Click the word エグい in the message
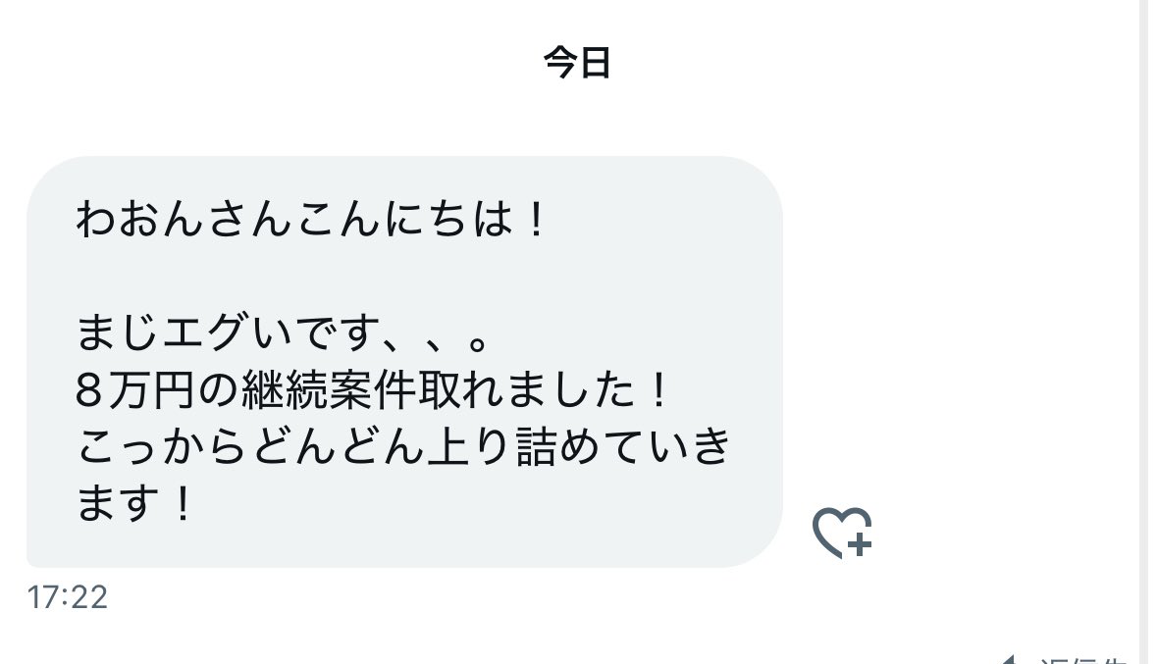 click(x=228, y=332)
